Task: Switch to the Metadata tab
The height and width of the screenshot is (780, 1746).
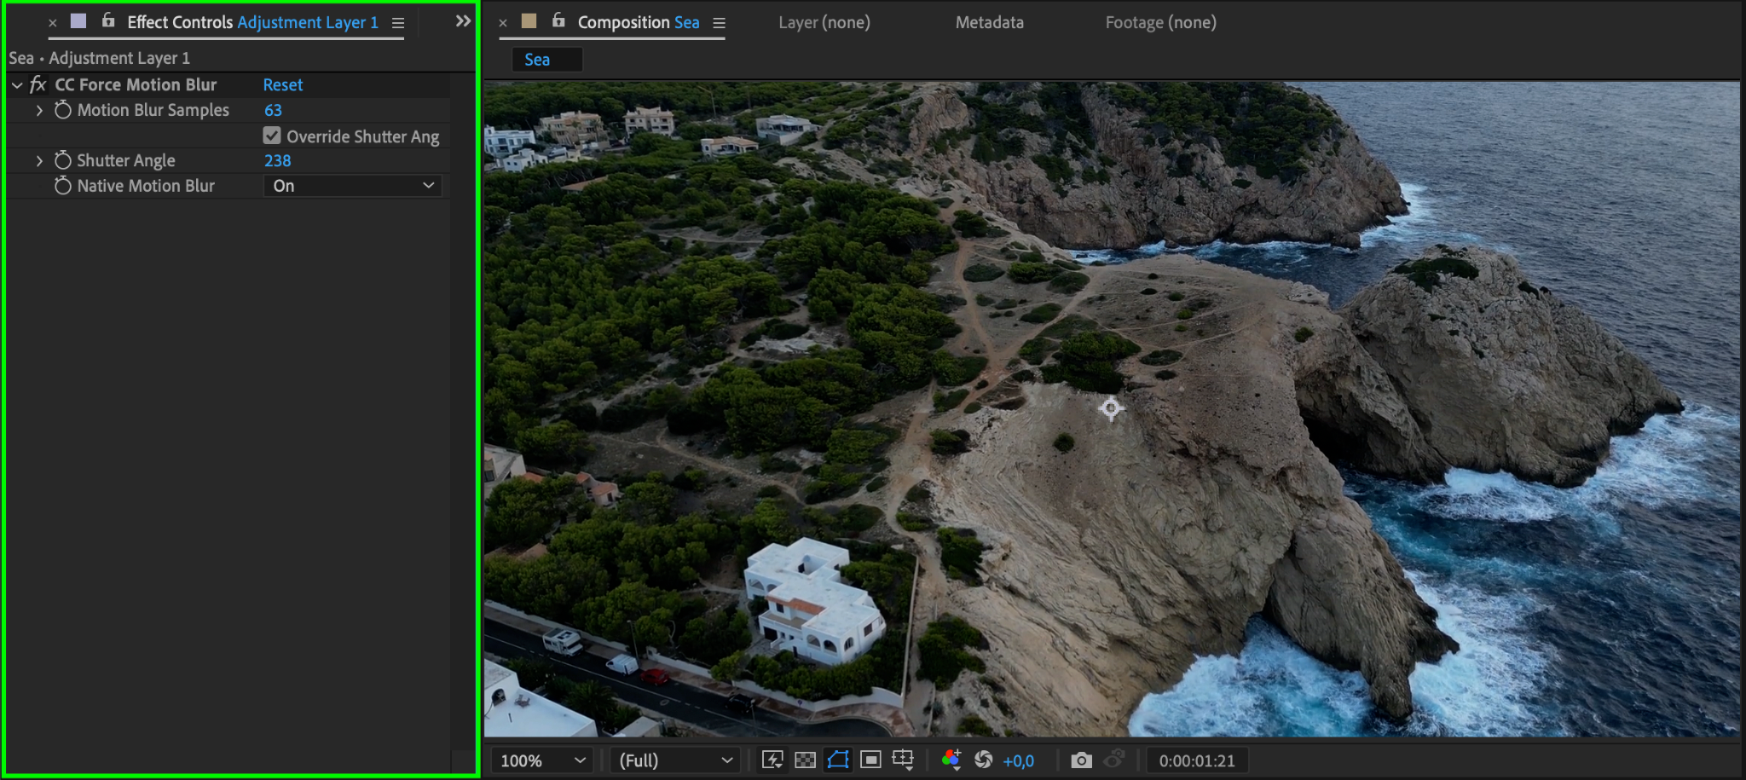Action: tap(989, 23)
